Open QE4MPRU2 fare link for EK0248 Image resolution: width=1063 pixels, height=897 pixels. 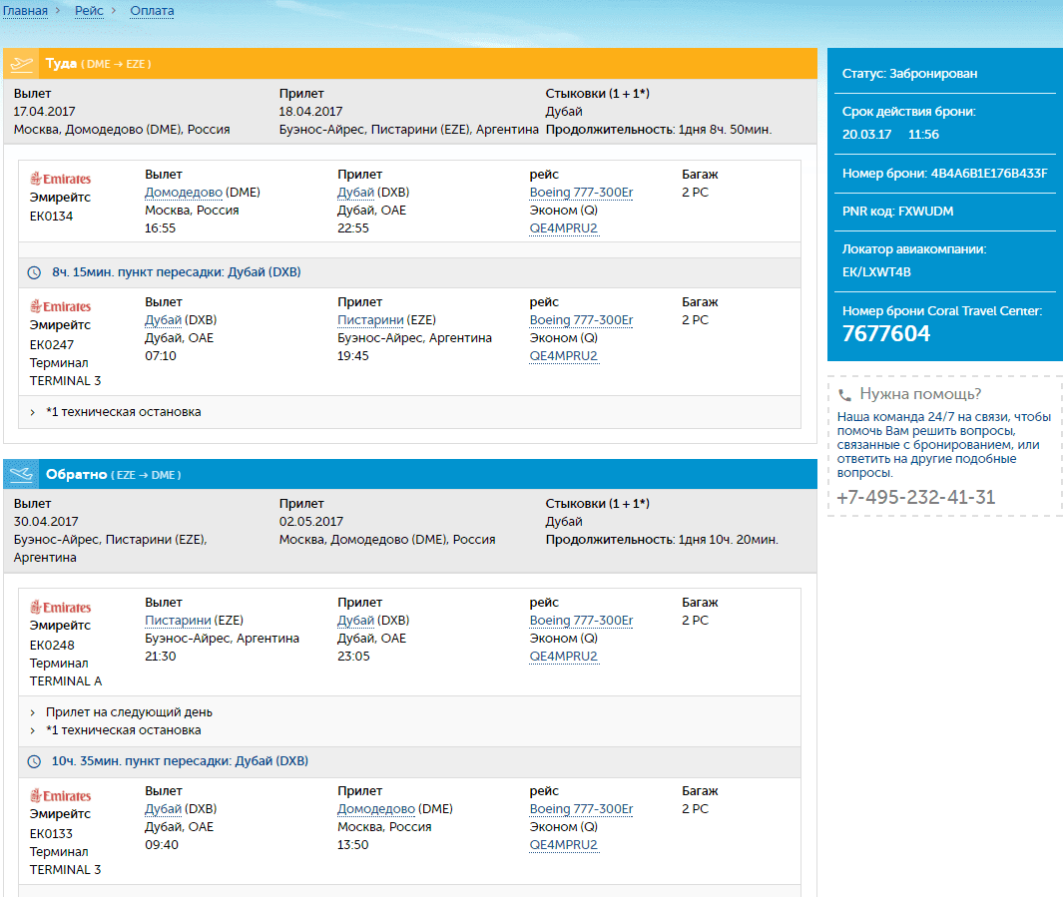click(563, 656)
